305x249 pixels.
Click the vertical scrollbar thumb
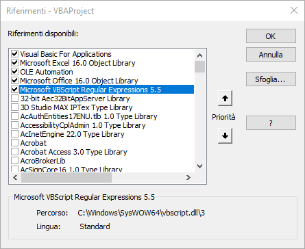tap(199, 66)
